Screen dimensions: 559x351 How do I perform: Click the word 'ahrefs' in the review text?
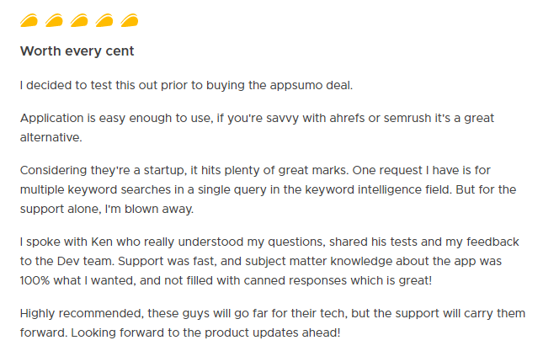pos(347,118)
